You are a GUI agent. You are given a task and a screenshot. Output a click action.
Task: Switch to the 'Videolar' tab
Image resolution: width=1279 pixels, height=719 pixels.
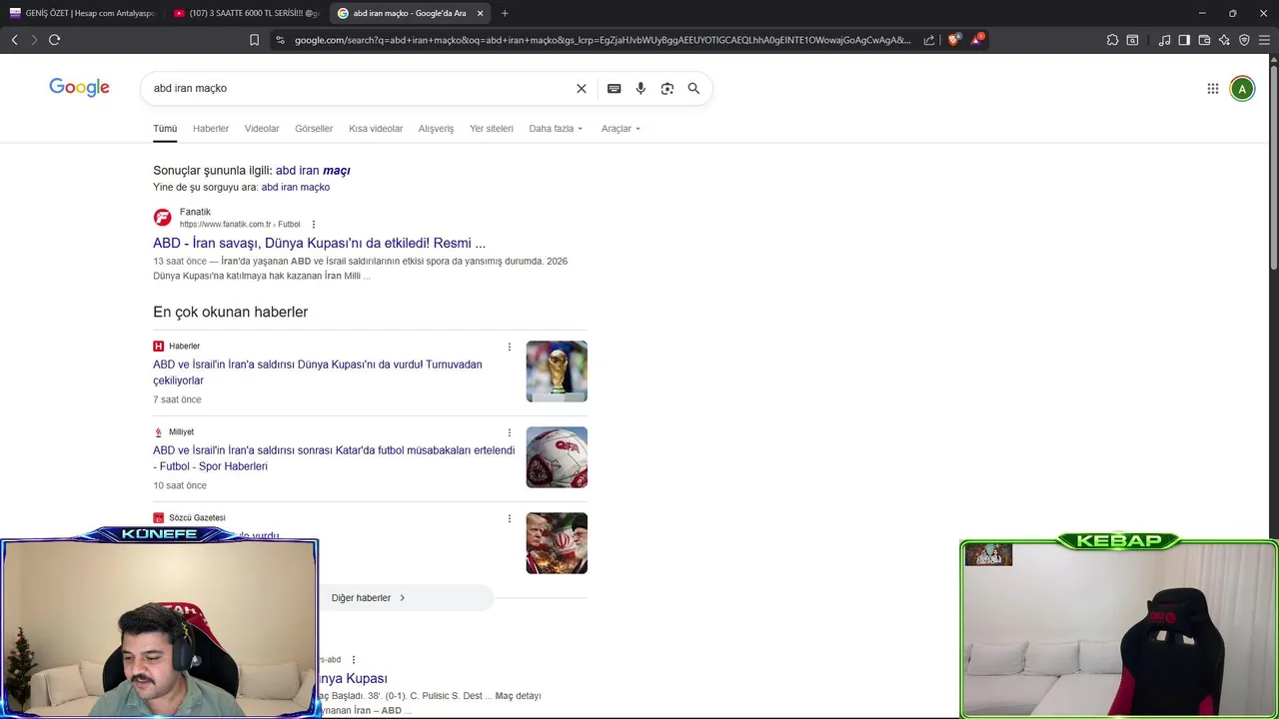(x=262, y=129)
